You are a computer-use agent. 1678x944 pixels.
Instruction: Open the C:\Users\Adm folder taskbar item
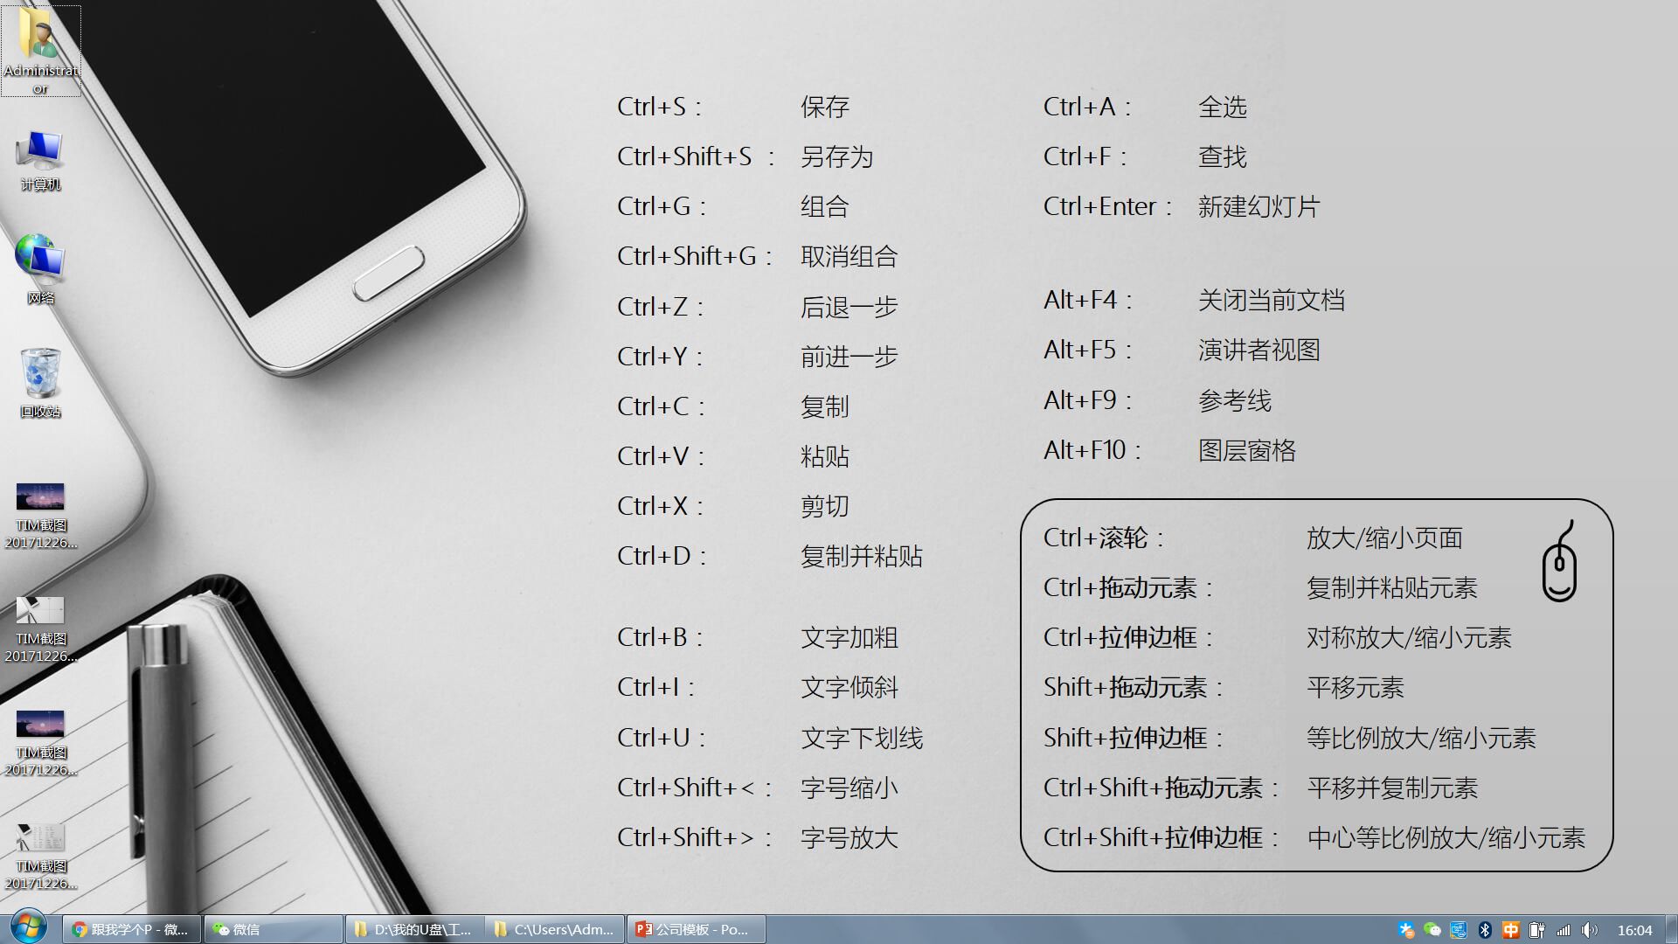[554, 929]
